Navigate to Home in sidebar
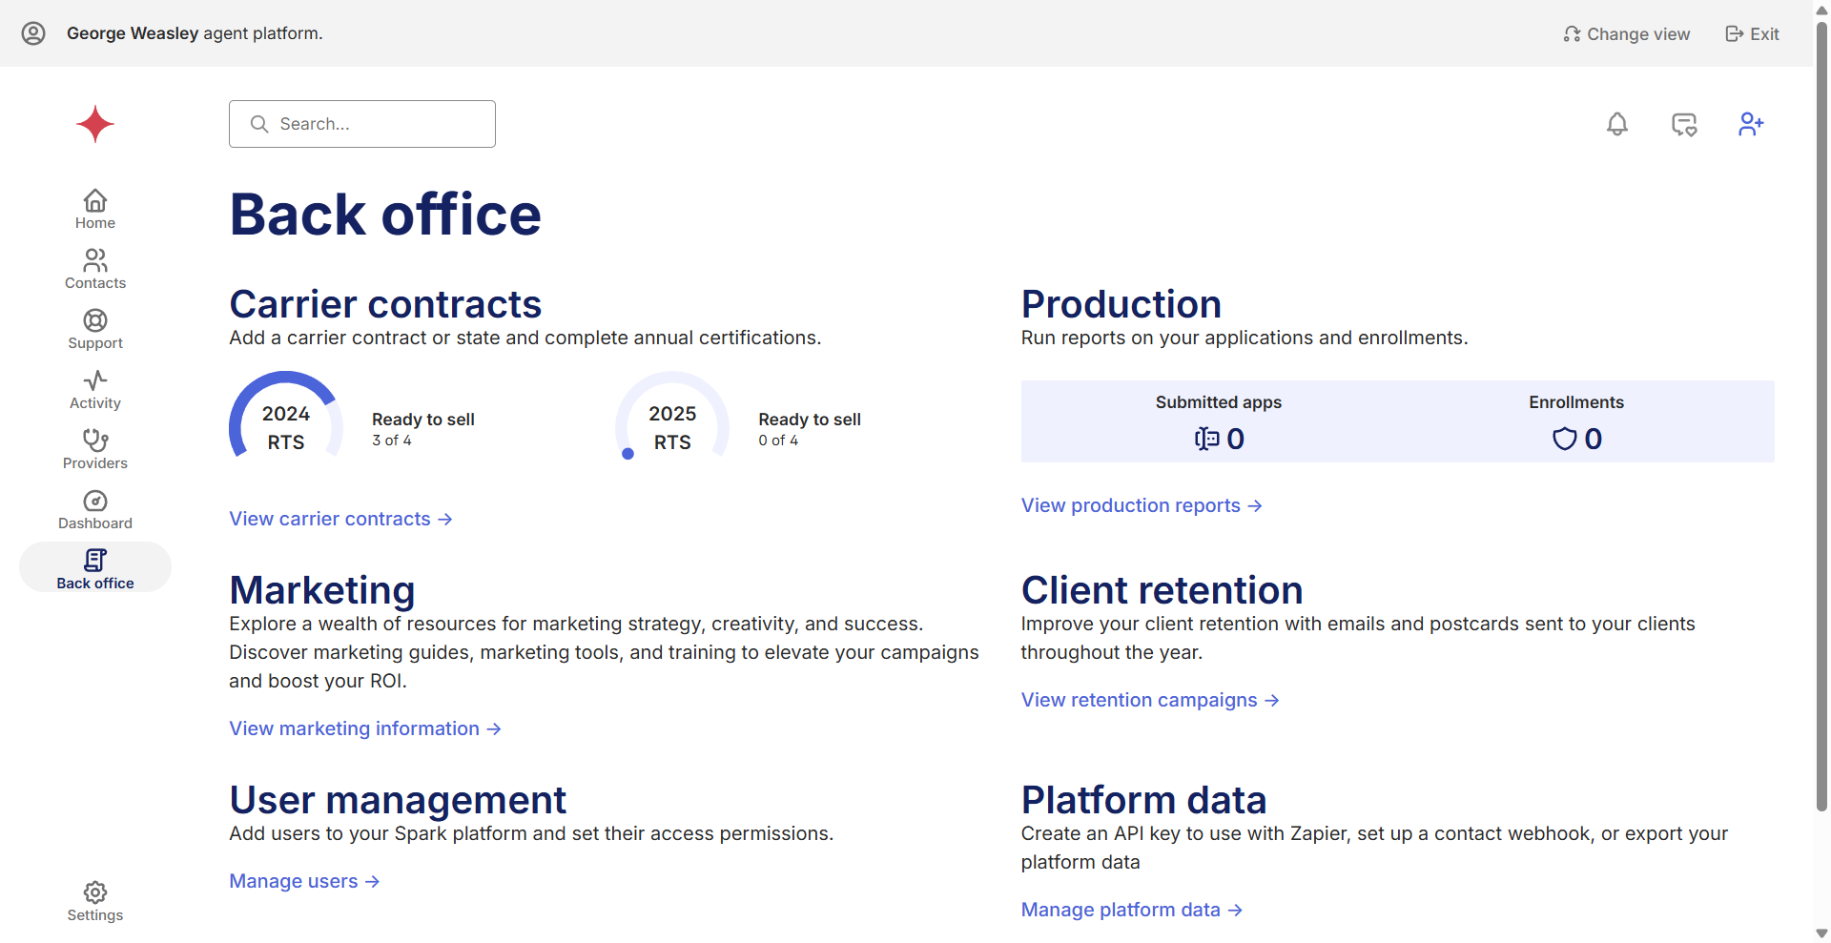Screen dimensions: 1831x943 coord(95,209)
